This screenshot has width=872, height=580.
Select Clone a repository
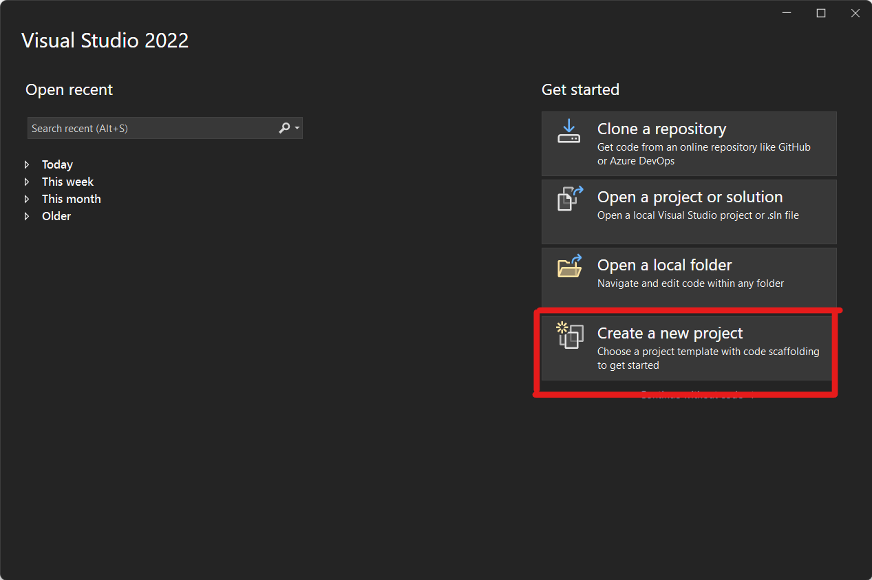(688, 144)
